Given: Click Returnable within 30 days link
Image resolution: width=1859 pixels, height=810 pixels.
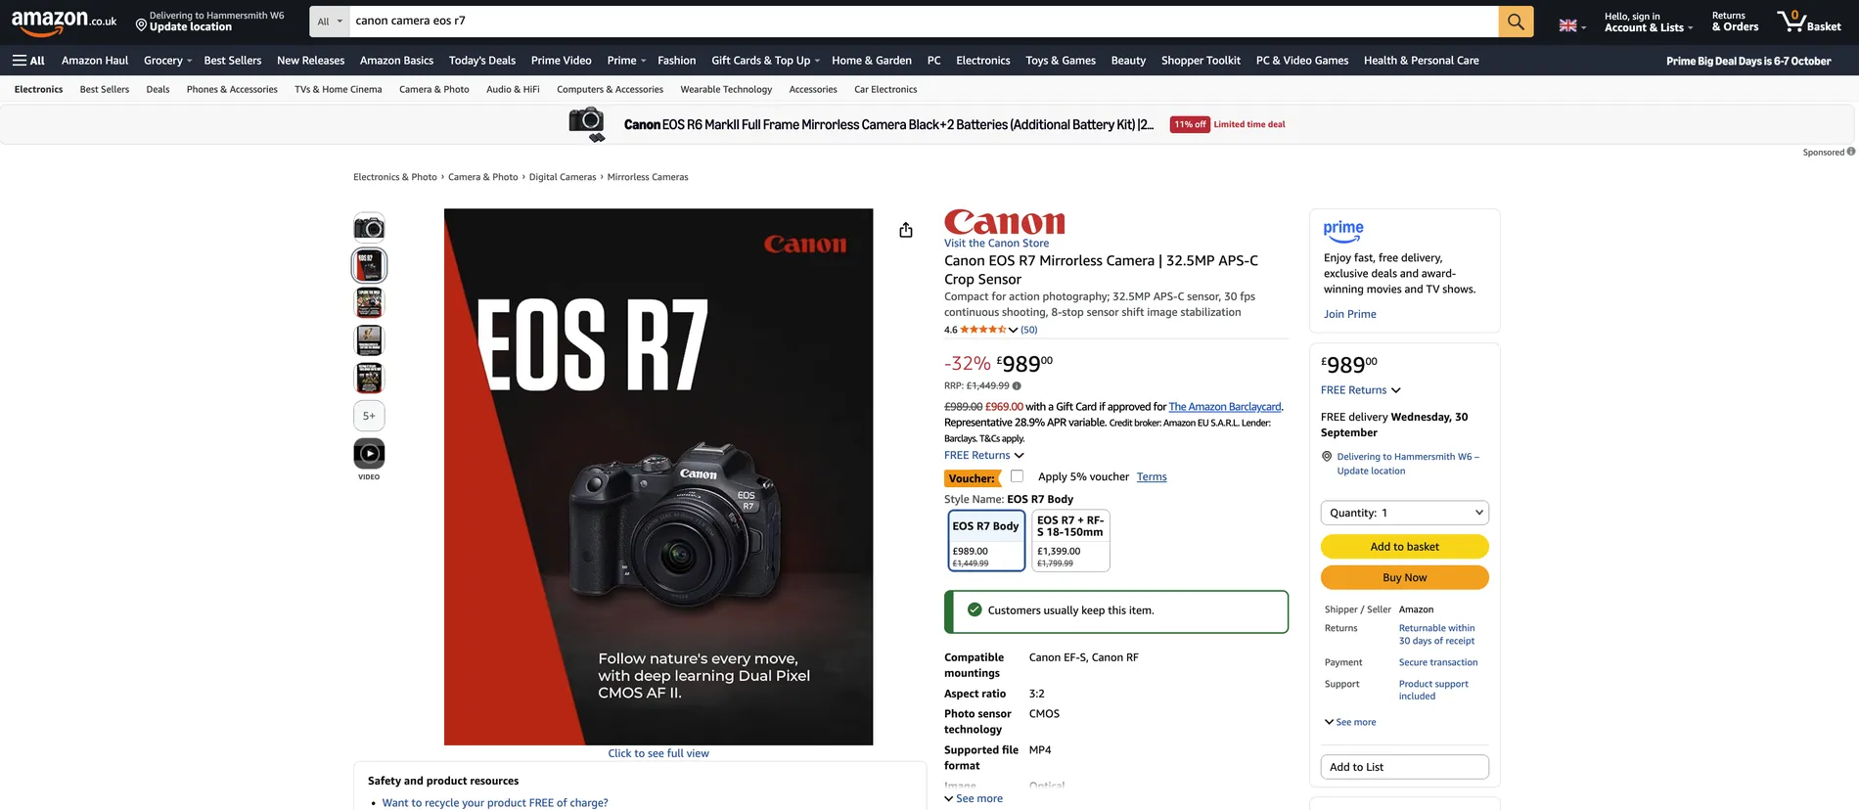Looking at the screenshot, I should (x=1436, y=635).
